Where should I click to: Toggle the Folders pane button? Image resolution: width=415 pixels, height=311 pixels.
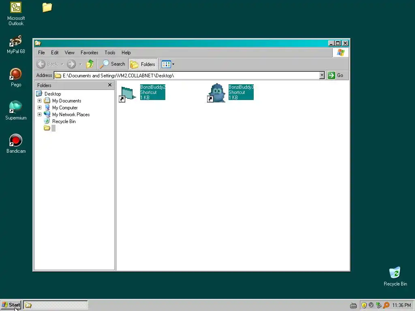(x=143, y=64)
